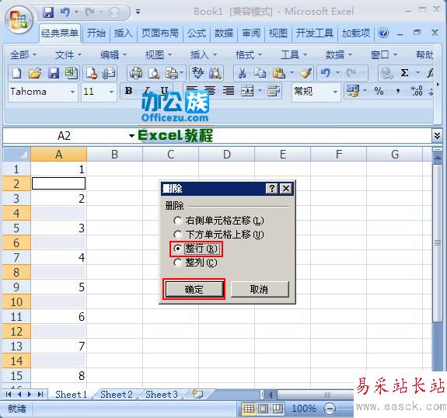
Task: Expand the Name Box dropdown arrow
Action: click(x=131, y=136)
